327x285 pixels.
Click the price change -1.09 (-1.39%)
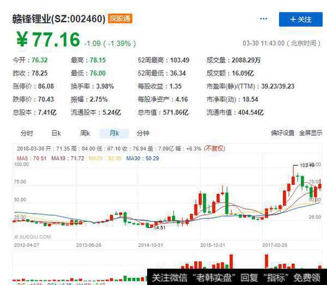point(110,44)
